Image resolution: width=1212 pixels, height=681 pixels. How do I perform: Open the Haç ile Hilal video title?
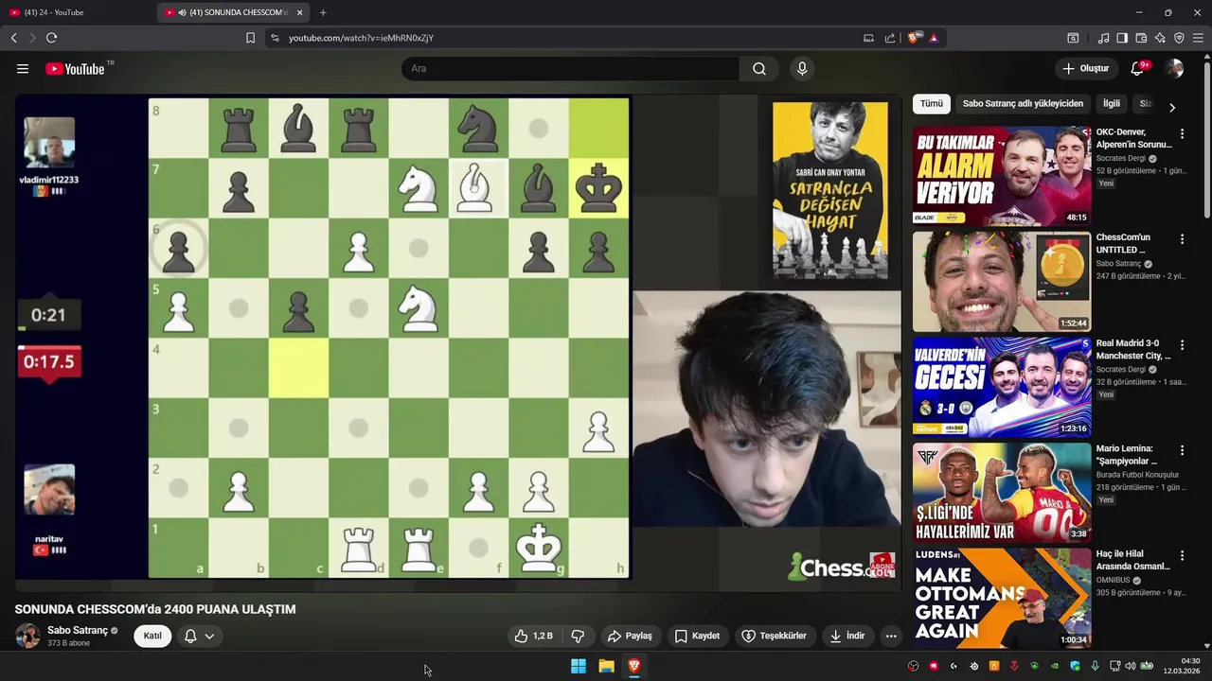1132,560
